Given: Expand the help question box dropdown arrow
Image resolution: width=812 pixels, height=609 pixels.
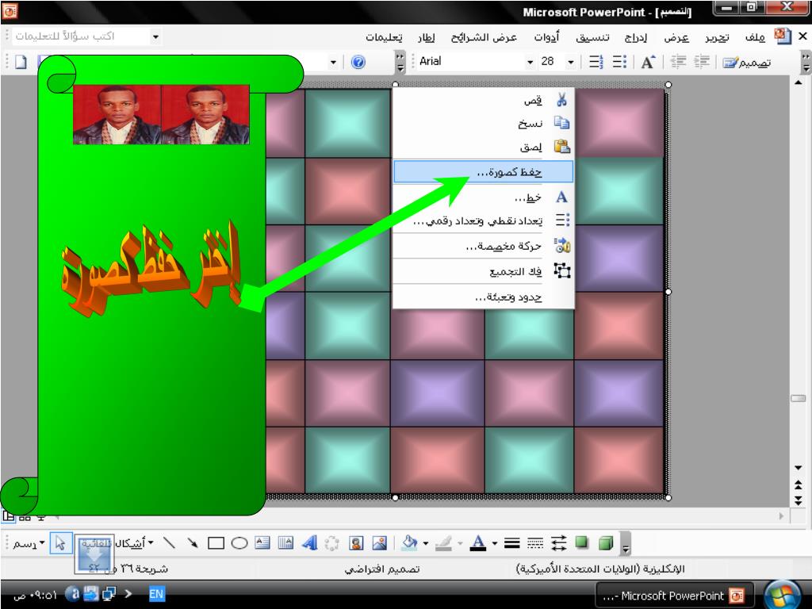Looking at the screenshot, I should [x=155, y=36].
